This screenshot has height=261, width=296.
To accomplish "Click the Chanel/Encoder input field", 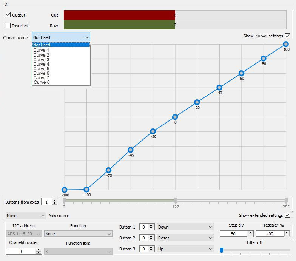I will (21, 252).
